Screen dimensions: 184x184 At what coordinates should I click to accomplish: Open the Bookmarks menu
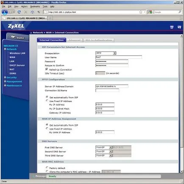tap(35, 6)
